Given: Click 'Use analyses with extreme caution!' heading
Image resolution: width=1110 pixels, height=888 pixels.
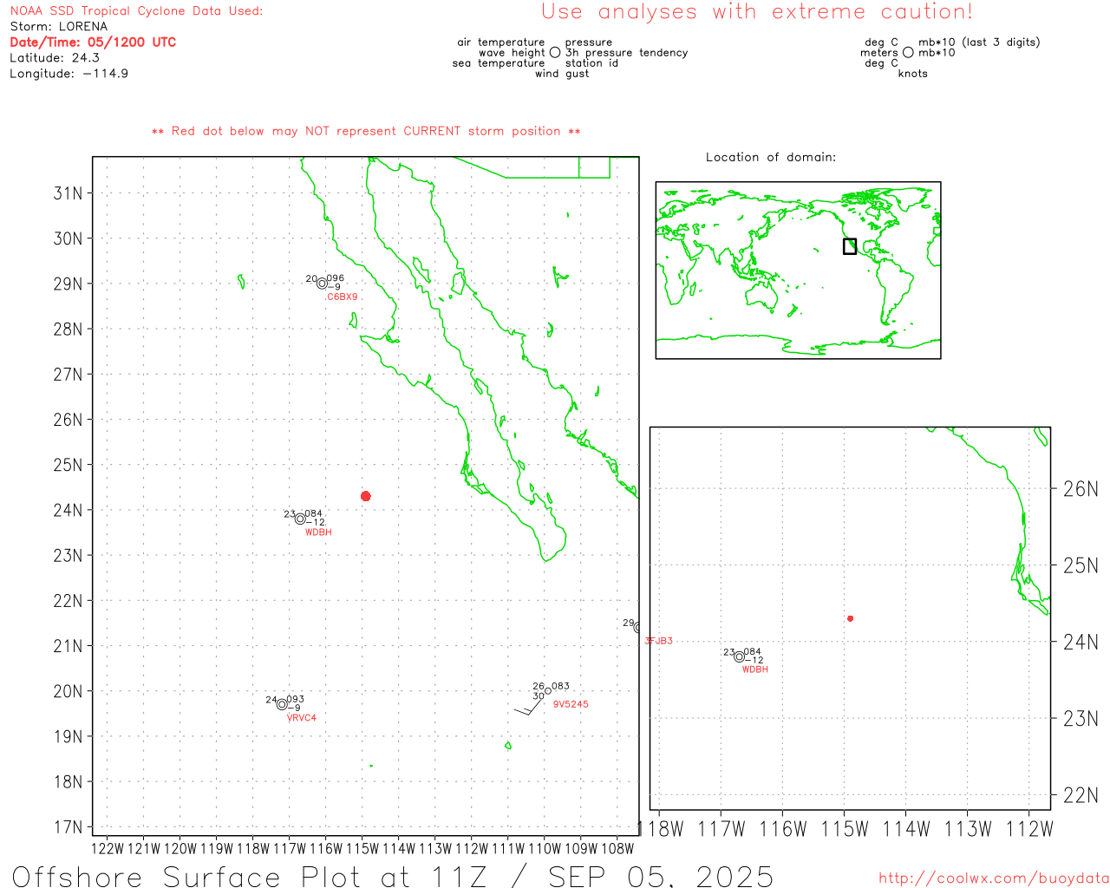Looking at the screenshot, I should click(x=757, y=12).
